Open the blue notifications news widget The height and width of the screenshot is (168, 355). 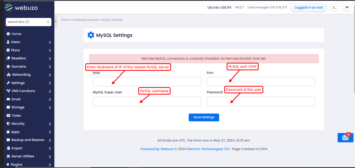click(x=345, y=138)
